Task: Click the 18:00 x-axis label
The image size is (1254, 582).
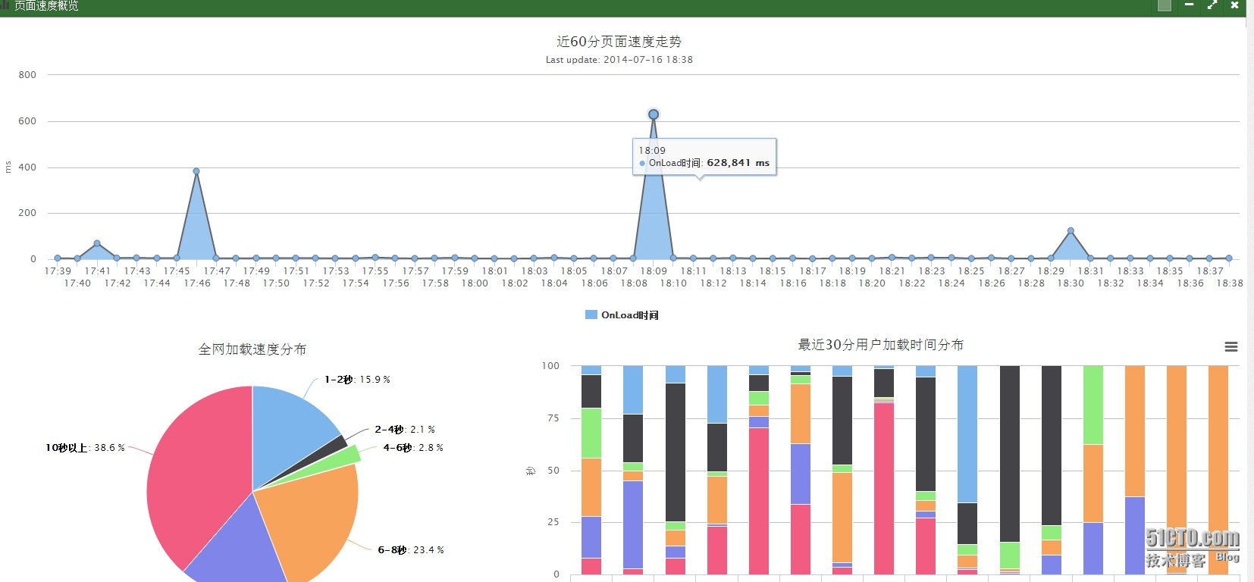Action: (x=475, y=283)
